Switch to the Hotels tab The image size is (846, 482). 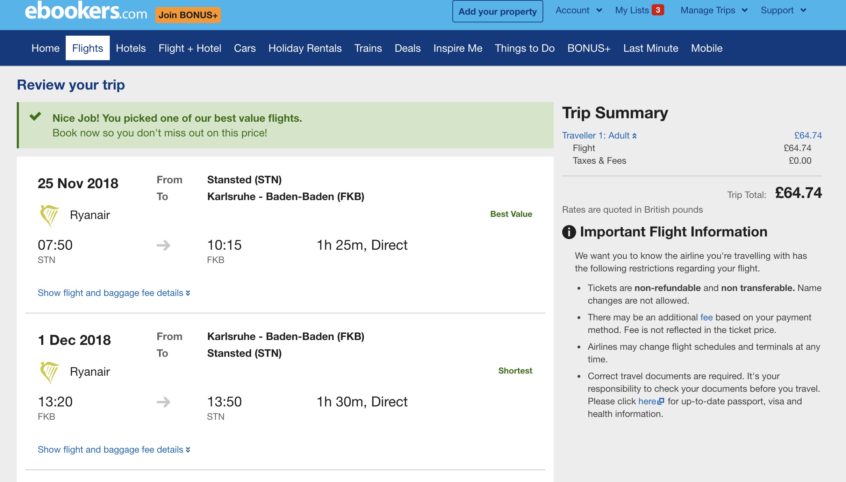tap(131, 48)
